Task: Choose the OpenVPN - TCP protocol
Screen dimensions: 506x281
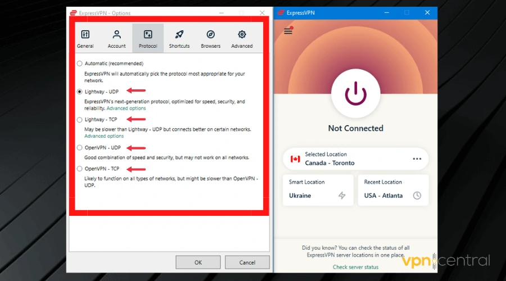Action: pos(79,169)
